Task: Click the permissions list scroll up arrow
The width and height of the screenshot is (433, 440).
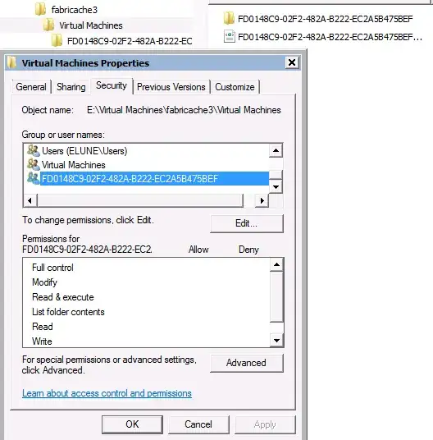Action: (x=276, y=264)
